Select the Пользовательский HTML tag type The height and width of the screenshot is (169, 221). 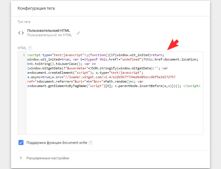click(49, 31)
